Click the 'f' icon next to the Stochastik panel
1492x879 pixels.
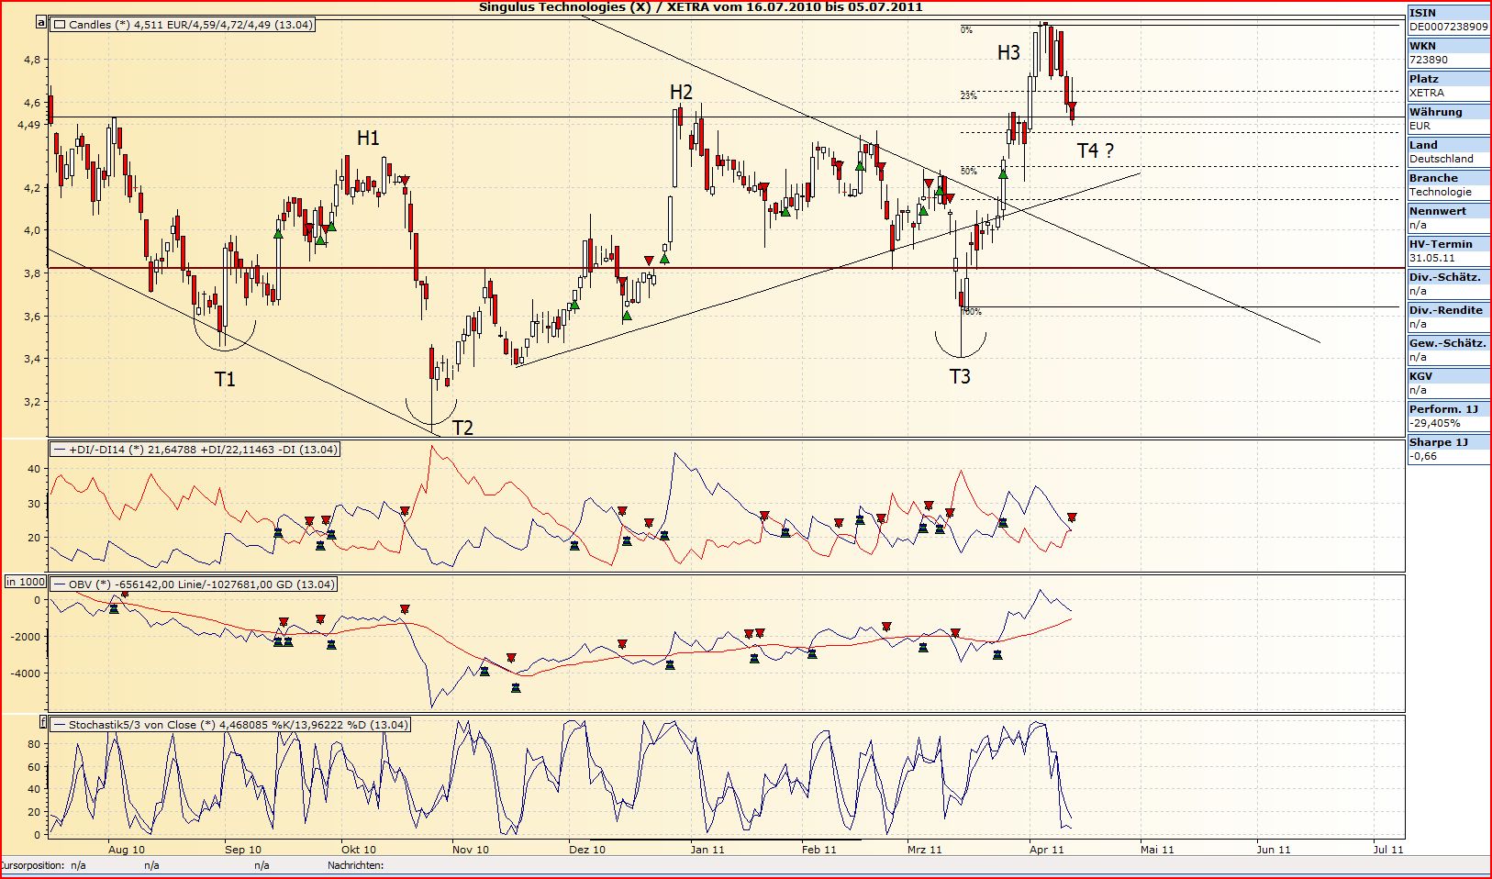click(43, 722)
